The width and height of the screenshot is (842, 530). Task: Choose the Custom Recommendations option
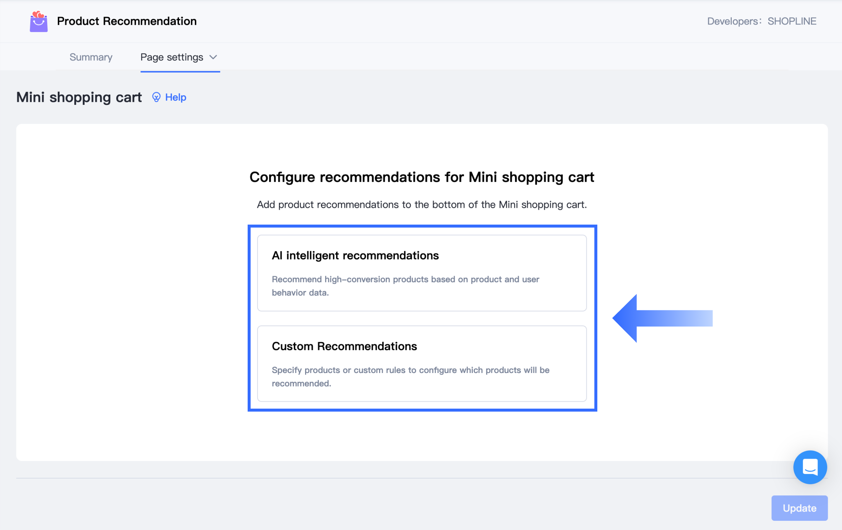click(422, 363)
